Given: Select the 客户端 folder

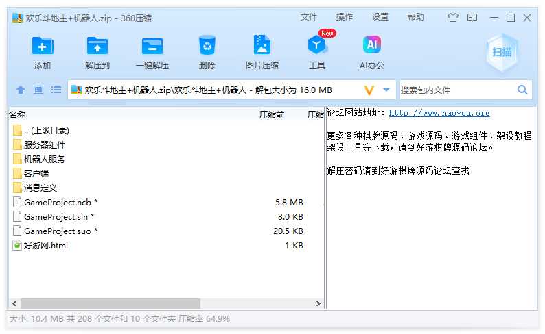Looking at the screenshot, I should click(31, 174).
